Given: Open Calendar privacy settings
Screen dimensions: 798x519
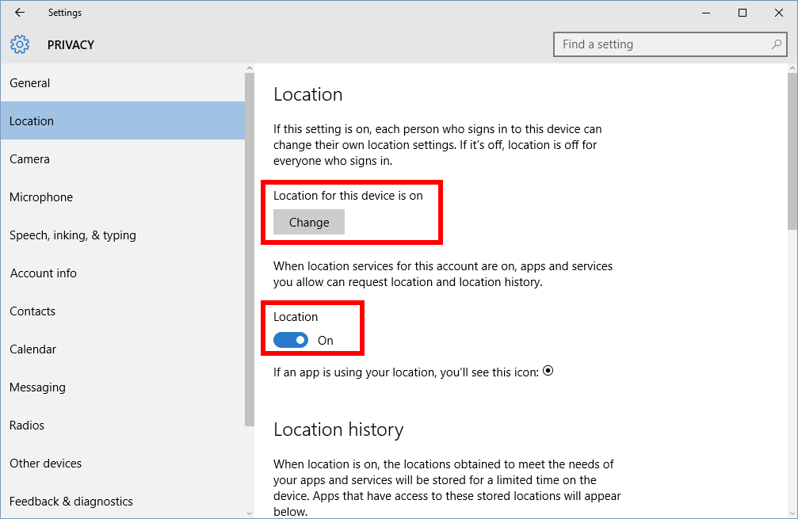Looking at the screenshot, I should tap(33, 349).
